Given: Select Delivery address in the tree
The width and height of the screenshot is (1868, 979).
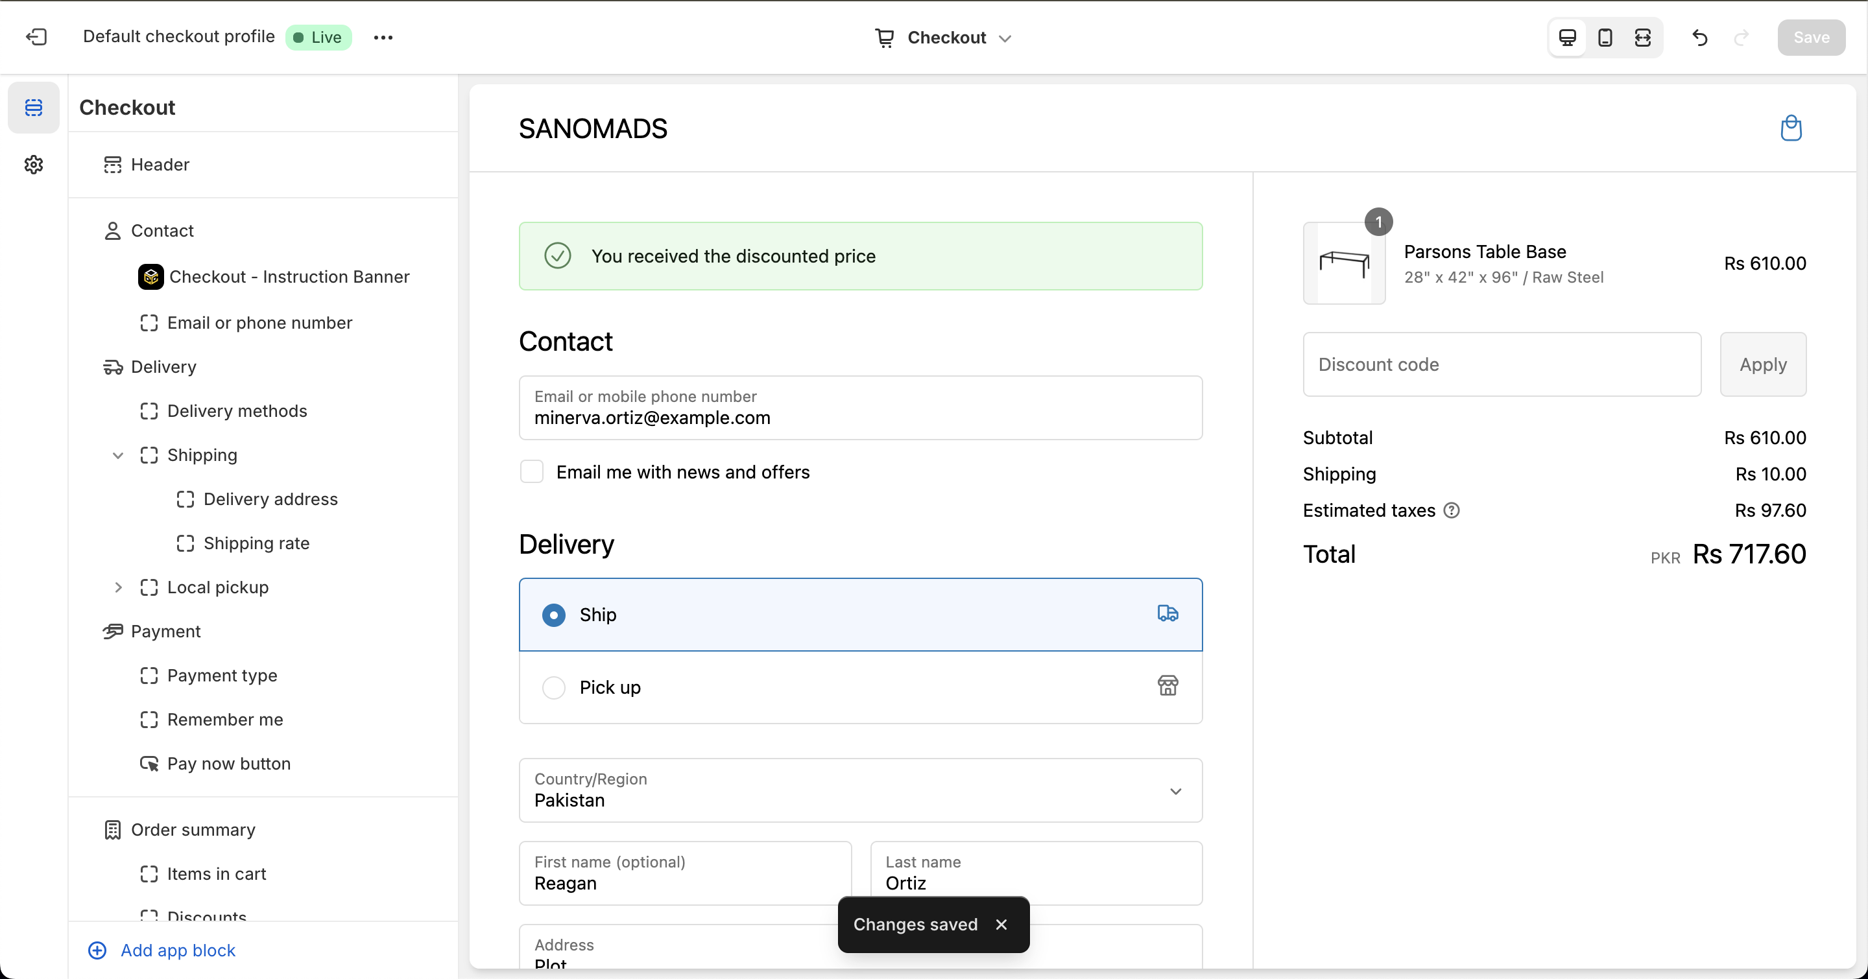Looking at the screenshot, I should (270, 499).
